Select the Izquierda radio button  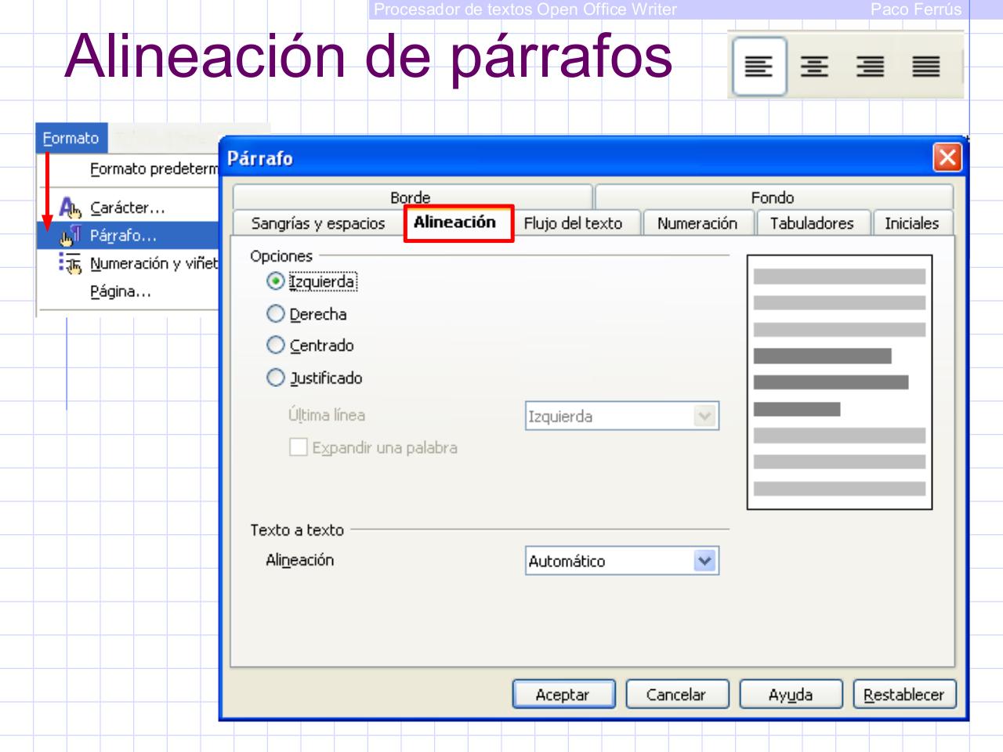point(275,283)
